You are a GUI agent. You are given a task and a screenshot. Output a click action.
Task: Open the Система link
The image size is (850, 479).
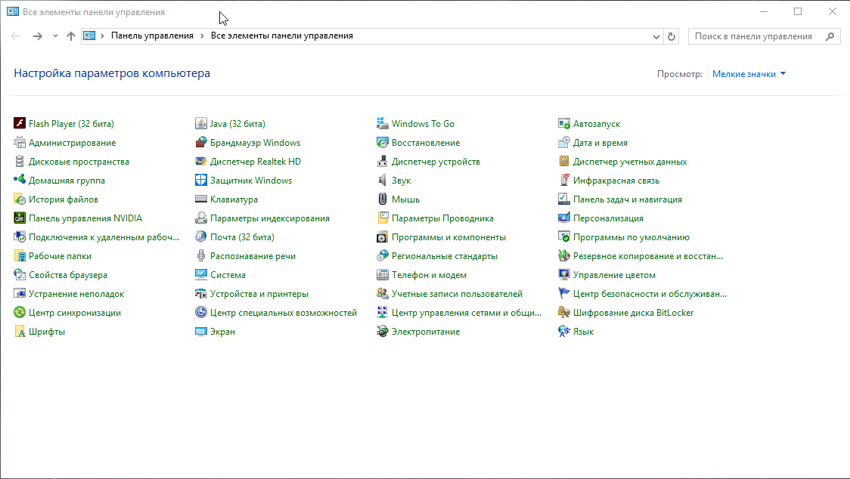point(228,275)
